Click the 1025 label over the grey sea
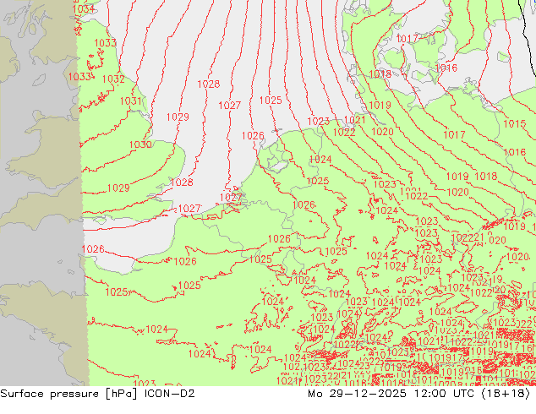536x414 pixels. pyautogui.click(x=271, y=100)
